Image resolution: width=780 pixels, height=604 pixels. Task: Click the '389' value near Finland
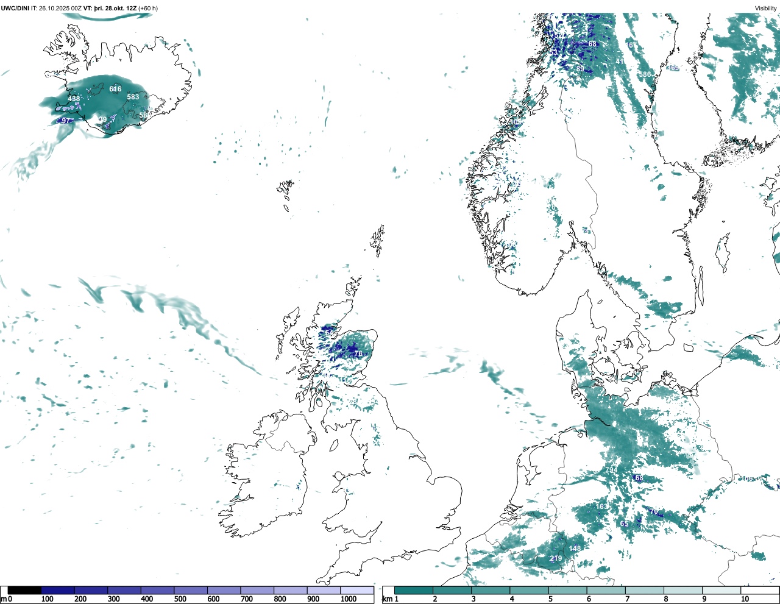(673, 68)
